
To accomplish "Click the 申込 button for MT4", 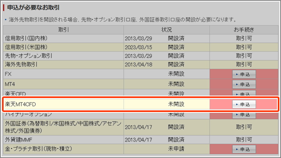I will click(244, 84).
